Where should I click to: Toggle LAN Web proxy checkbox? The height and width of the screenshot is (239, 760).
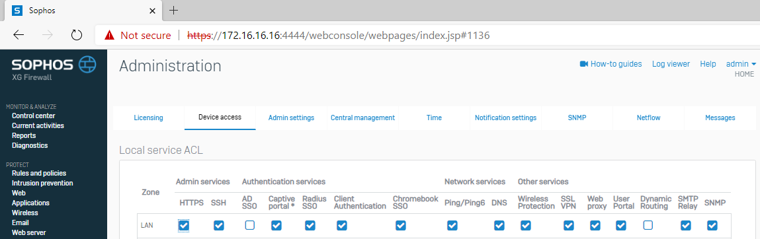click(x=595, y=225)
